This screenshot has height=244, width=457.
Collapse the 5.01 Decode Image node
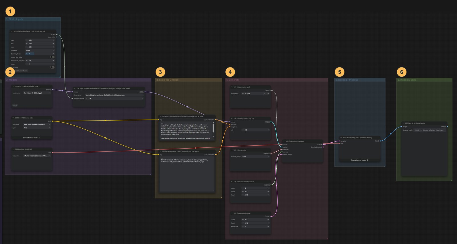(x=341, y=137)
